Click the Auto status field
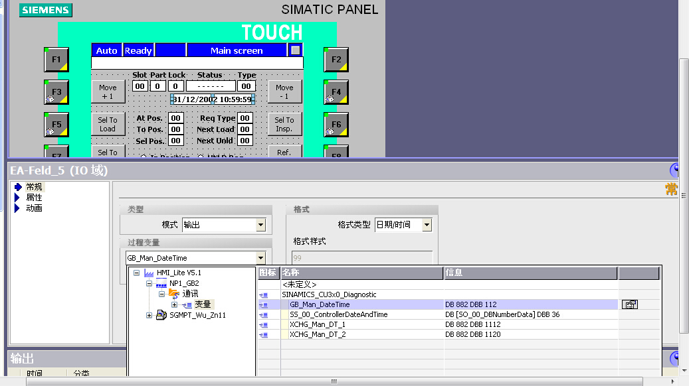 tap(107, 50)
